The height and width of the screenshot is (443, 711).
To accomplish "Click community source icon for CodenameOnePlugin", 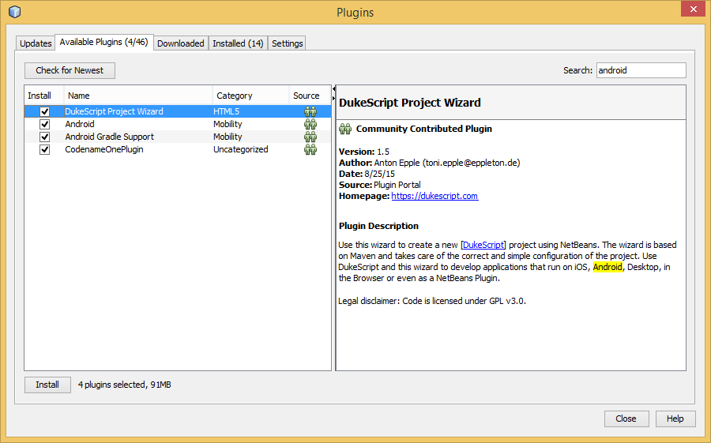I will point(310,149).
